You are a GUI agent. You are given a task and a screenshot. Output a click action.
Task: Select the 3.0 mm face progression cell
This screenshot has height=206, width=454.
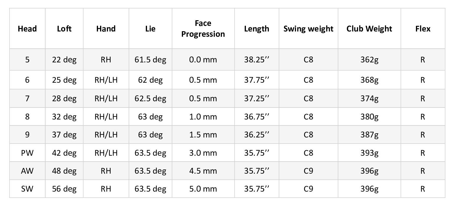click(x=203, y=153)
